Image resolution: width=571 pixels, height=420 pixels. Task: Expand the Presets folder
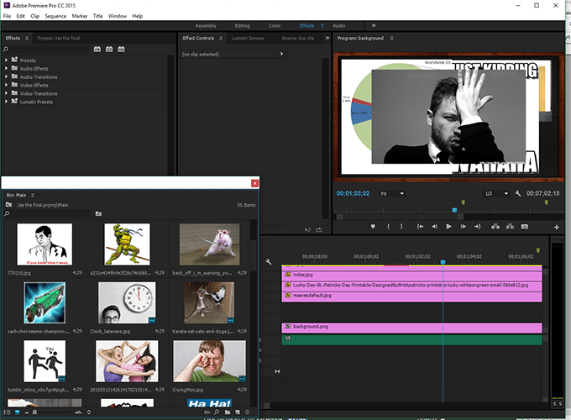click(x=6, y=60)
